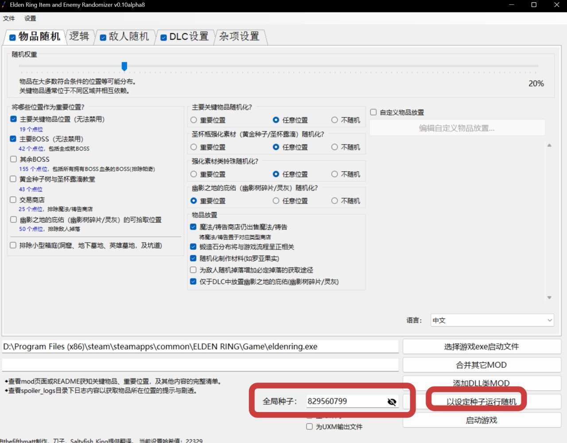Toggle 主要关键物品位置 checkbox
Screen dimensions: 567x443
tap(13, 119)
